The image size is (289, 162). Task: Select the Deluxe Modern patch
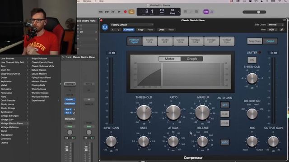39,74
